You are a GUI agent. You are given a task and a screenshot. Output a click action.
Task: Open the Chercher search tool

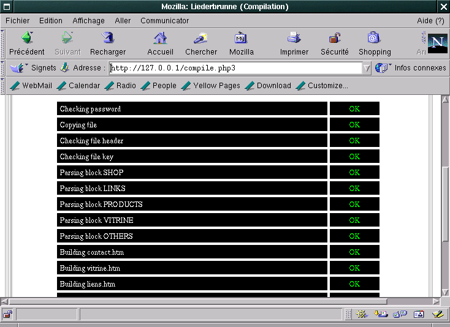201,43
